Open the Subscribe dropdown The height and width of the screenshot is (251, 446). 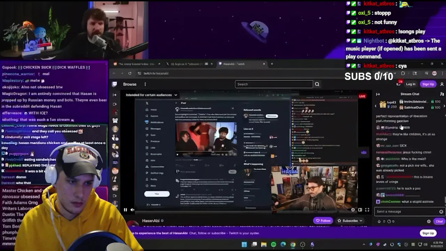(x=350, y=221)
